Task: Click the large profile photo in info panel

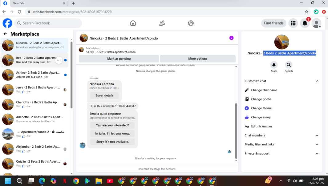Action: pos(281,42)
